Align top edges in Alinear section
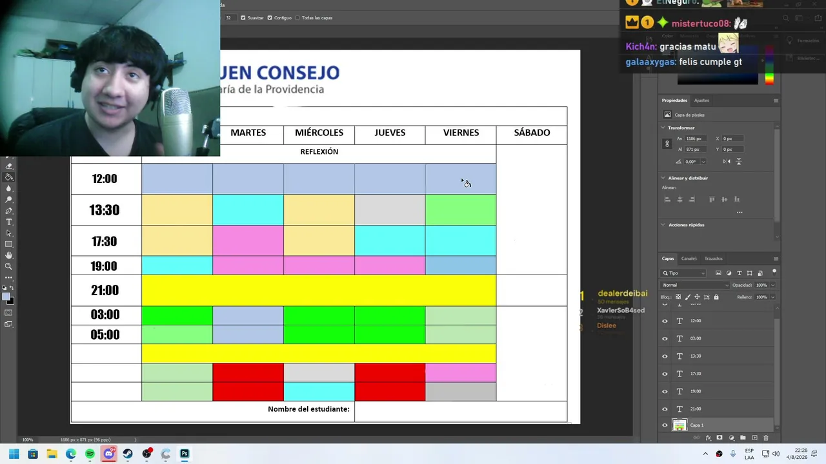This screenshot has width=826, height=464. tap(712, 199)
